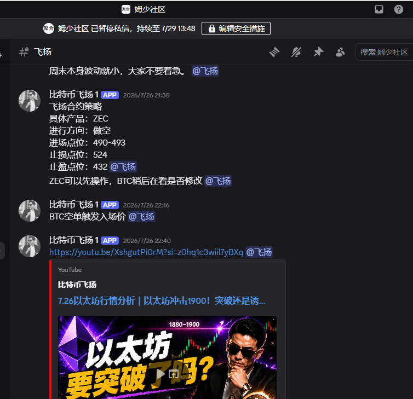Open avatar of the 22:40 message

(30, 246)
